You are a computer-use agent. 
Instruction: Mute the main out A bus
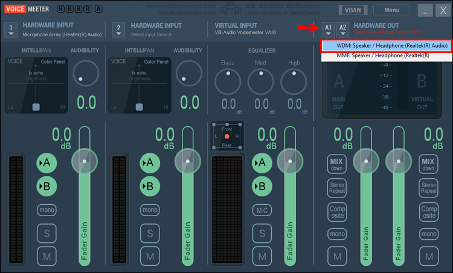[337, 256]
